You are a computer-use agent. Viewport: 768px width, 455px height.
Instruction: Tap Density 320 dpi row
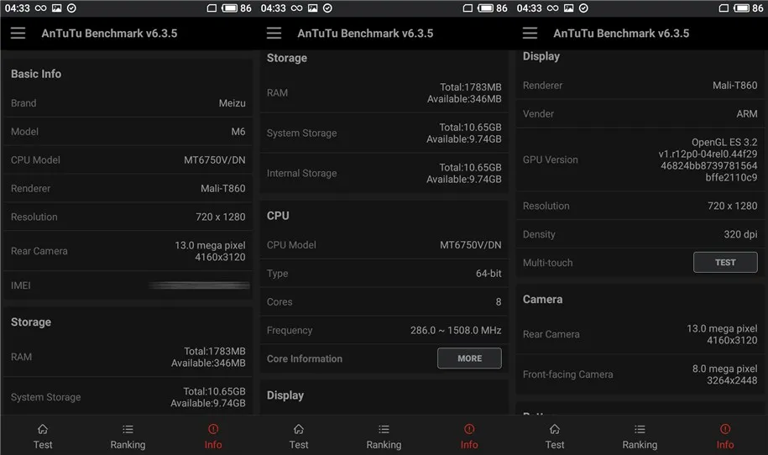(640, 234)
